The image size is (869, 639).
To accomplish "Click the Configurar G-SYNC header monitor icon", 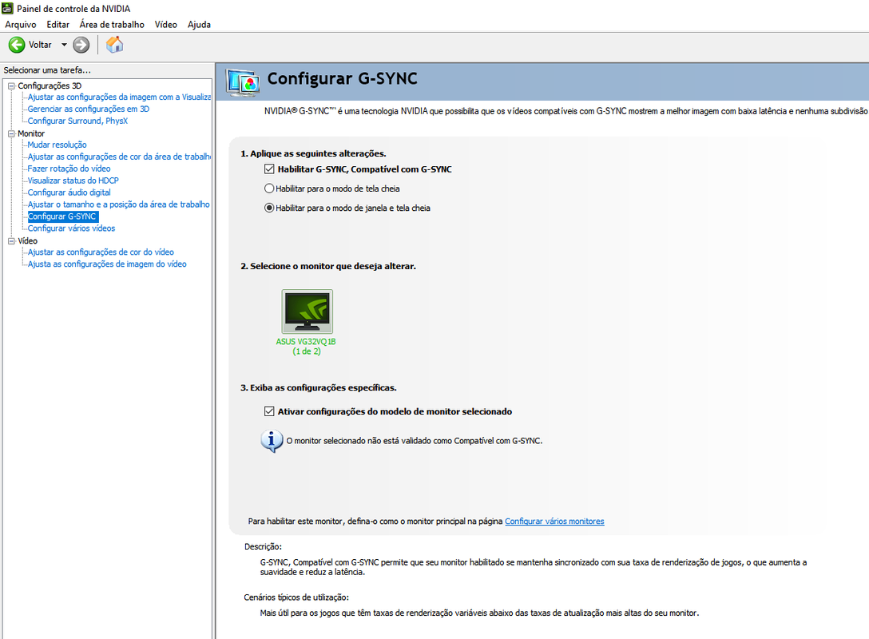I will point(243,83).
